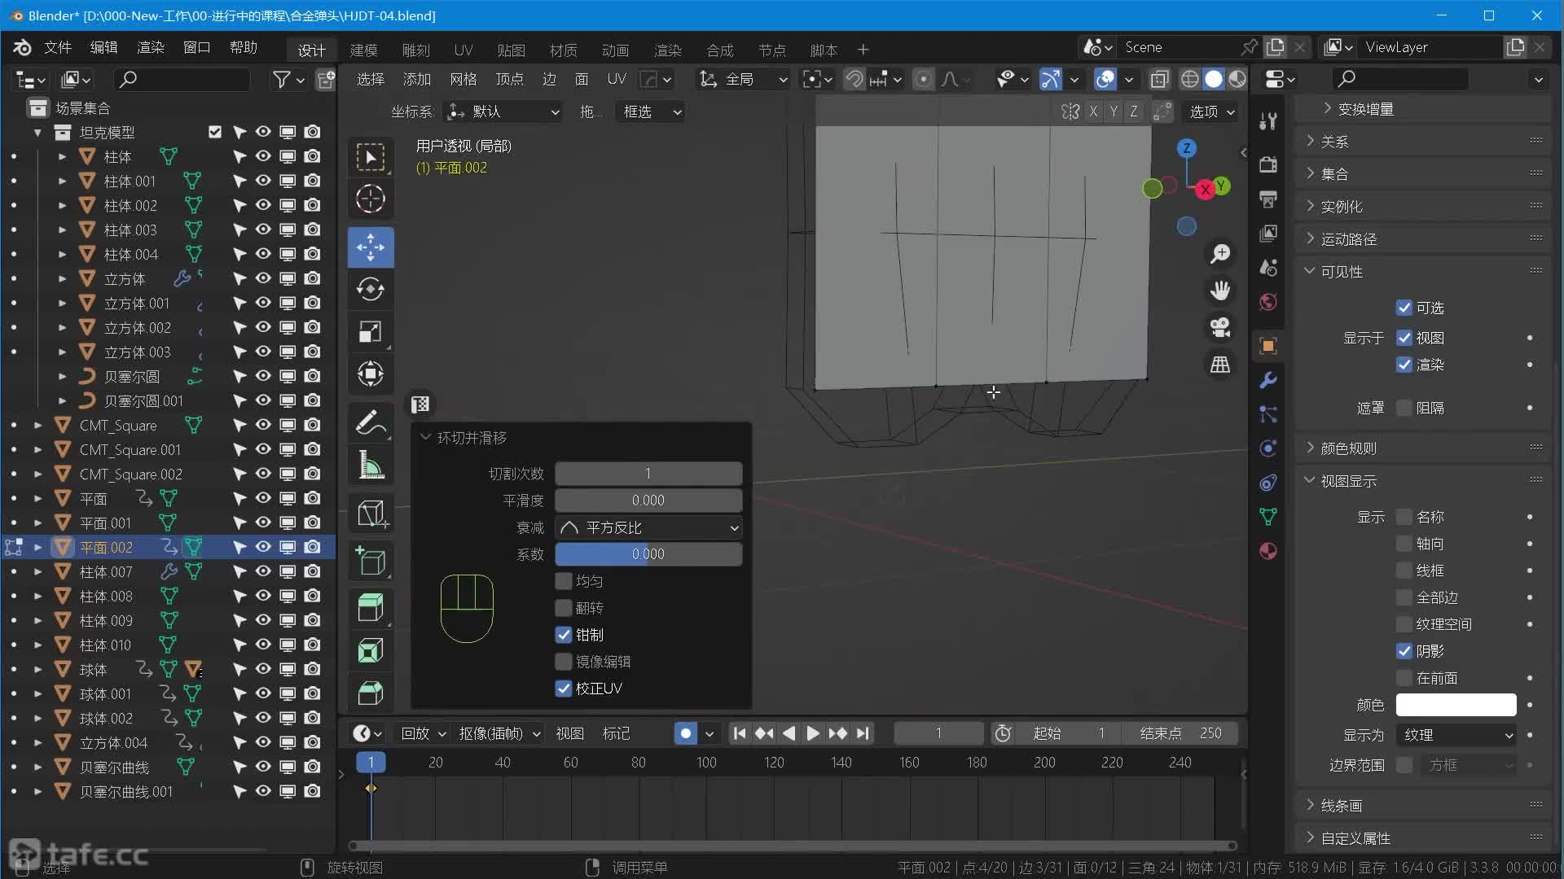Select the Annotate pencil tool
The width and height of the screenshot is (1564, 879).
(x=371, y=423)
